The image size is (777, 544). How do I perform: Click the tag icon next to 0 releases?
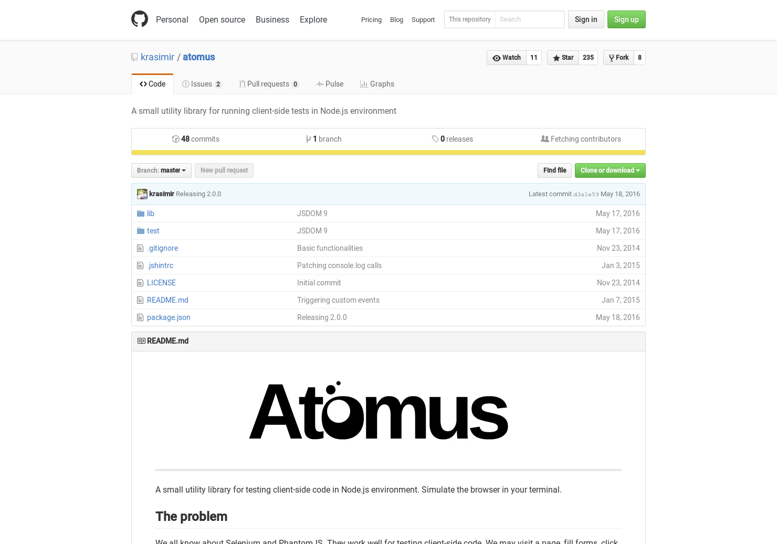pos(436,139)
